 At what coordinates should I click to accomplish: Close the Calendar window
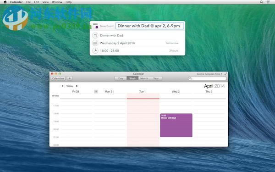pos(52,74)
